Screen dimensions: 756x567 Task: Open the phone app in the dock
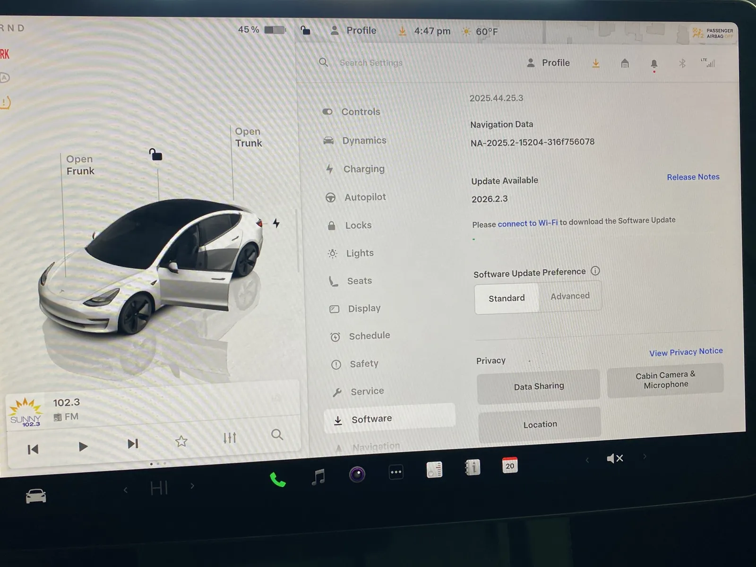click(x=277, y=479)
